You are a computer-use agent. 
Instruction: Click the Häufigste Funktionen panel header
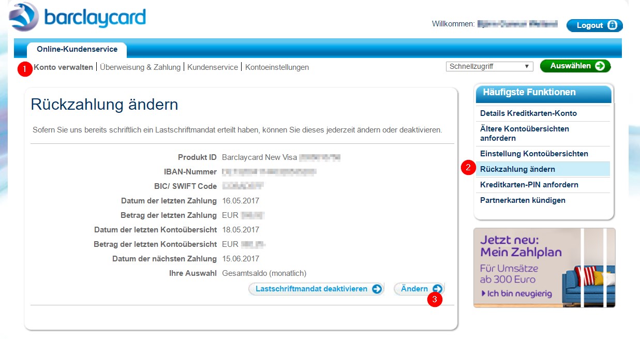543,94
